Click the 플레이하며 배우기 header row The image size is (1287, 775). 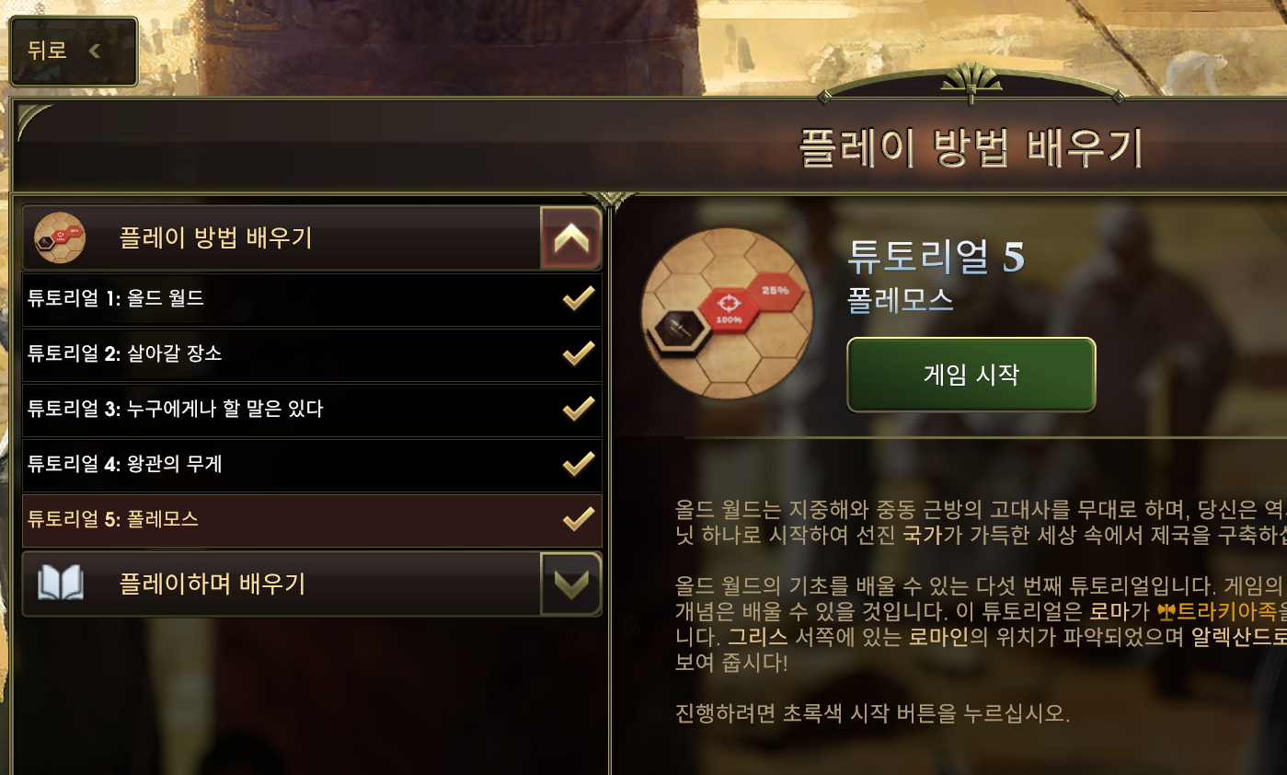point(312,584)
